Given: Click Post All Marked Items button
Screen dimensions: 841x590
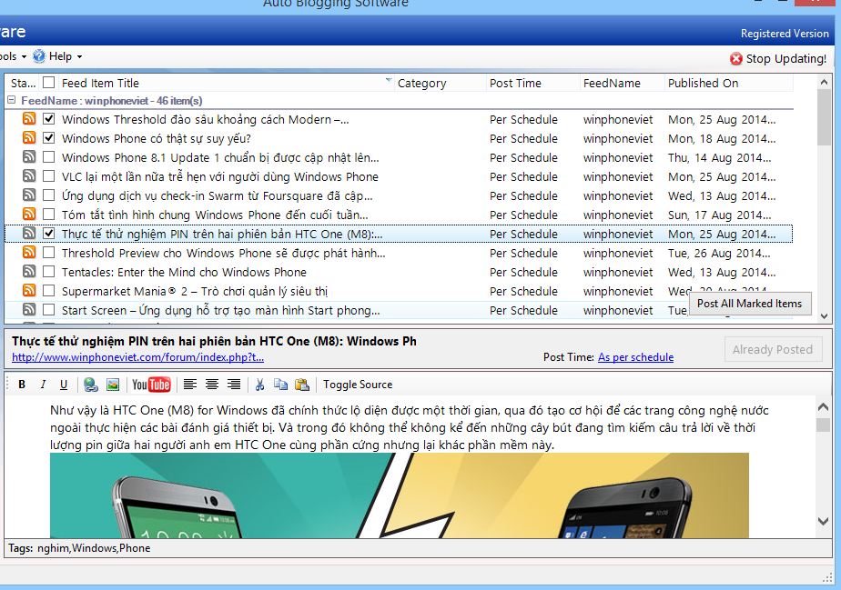Looking at the screenshot, I should [x=749, y=304].
